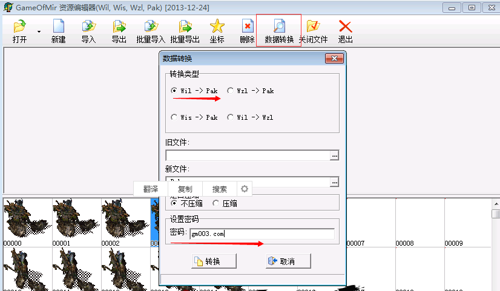
Task: Select empty image cell 00007
Action: tap(371, 223)
